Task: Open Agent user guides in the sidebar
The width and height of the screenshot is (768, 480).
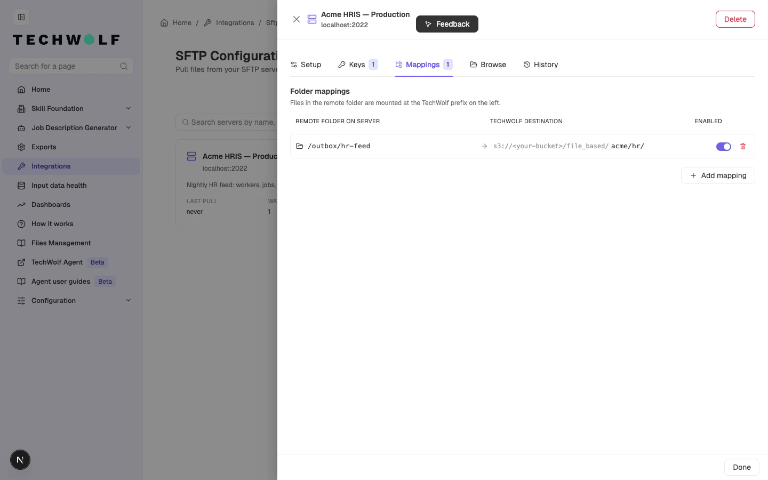Action: (x=71, y=282)
